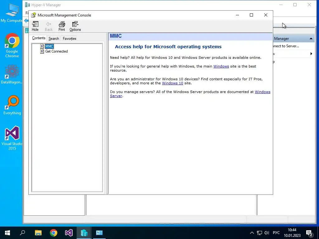Open File Explorer from taskbar

(x=38, y=233)
